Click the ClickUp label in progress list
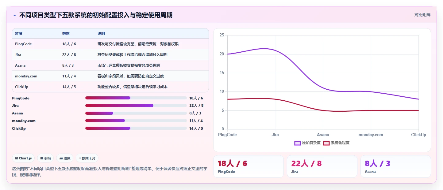 [x=19, y=129]
